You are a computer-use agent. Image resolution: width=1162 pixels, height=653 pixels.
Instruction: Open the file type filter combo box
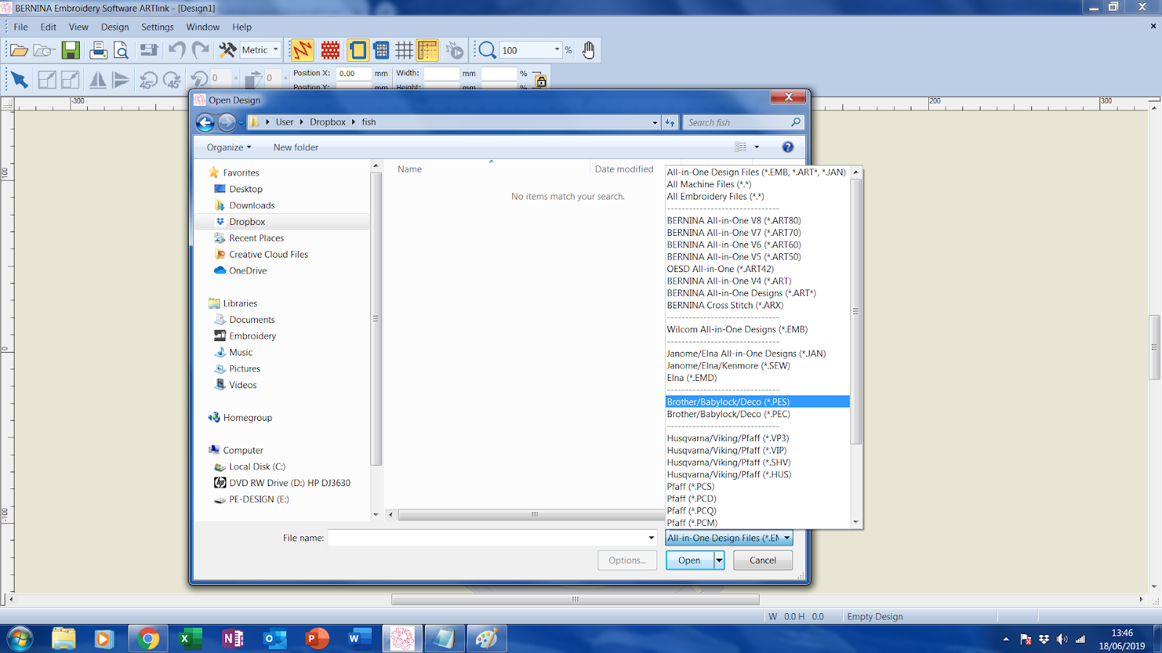[729, 538]
